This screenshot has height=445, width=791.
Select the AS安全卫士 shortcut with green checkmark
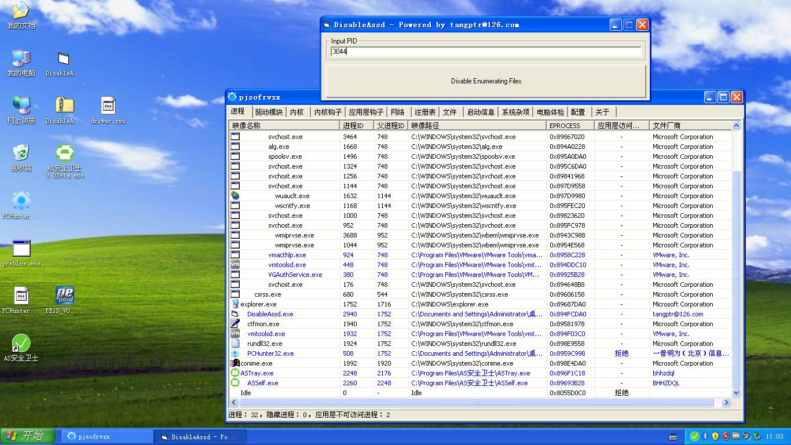(21, 343)
